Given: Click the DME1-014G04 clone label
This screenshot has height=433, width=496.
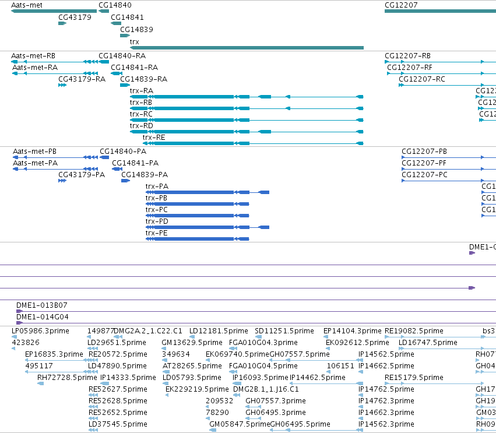Looking at the screenshot, I should (x=43, y=317).
